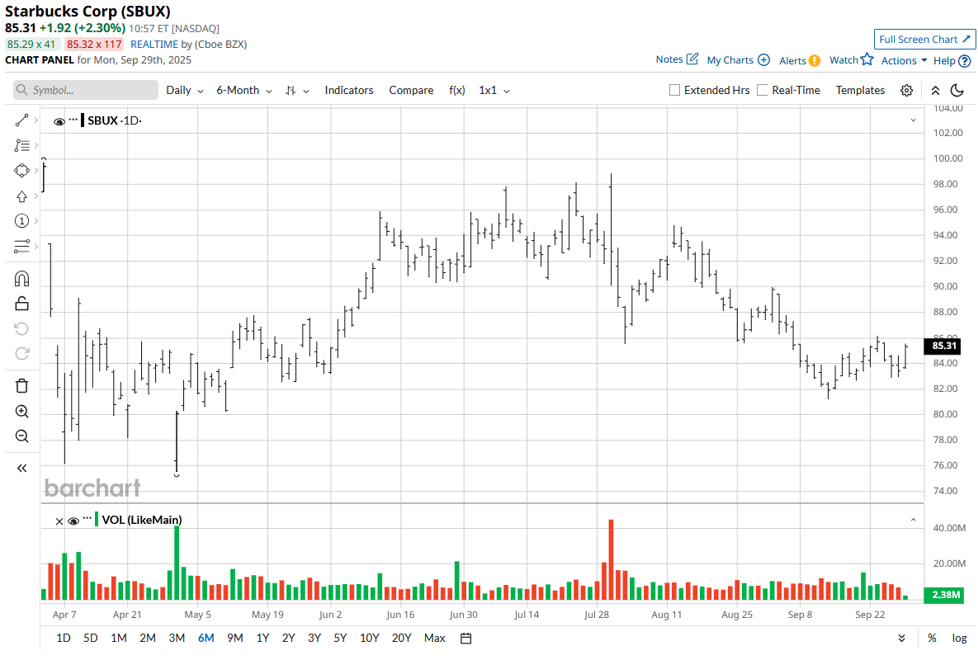
Task: Select the 20Y time range
Action: [402, 639]
